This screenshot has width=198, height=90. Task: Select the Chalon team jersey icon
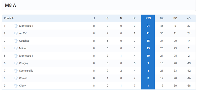[16, 78]
